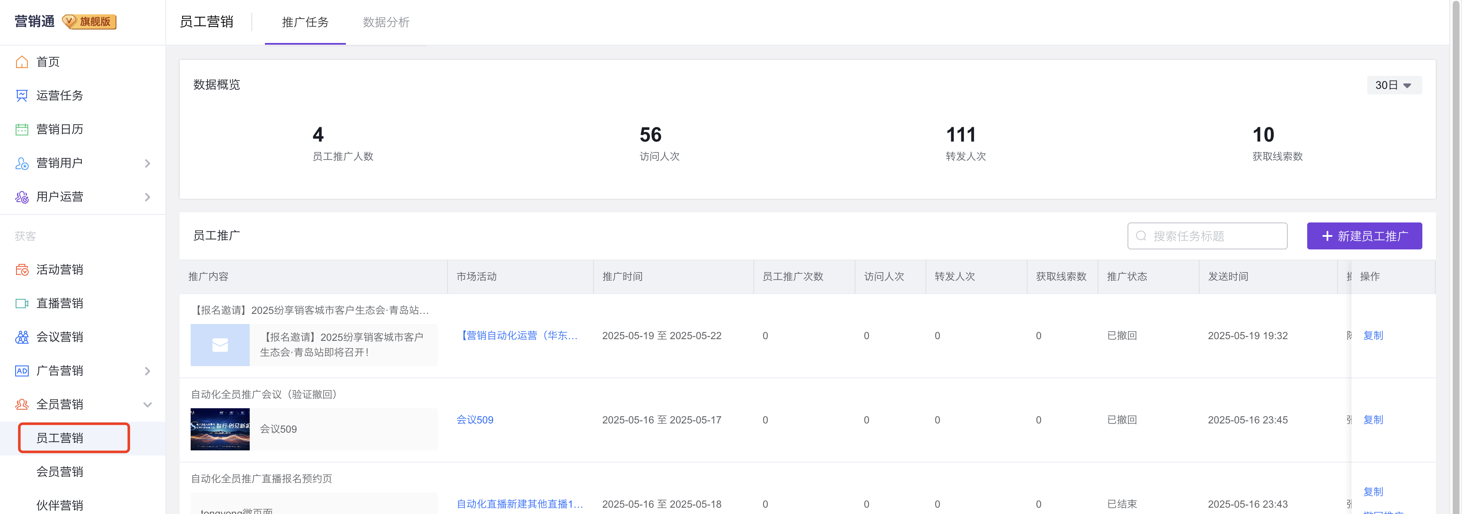1462x514 pixels.
Task: Expand the 用户运营 submenu chevron
Action: coord(148,197)
